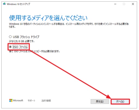Open the 法的情報 link
The height and width of the screenshot is (110, 139).
click(x=46, y=101)
